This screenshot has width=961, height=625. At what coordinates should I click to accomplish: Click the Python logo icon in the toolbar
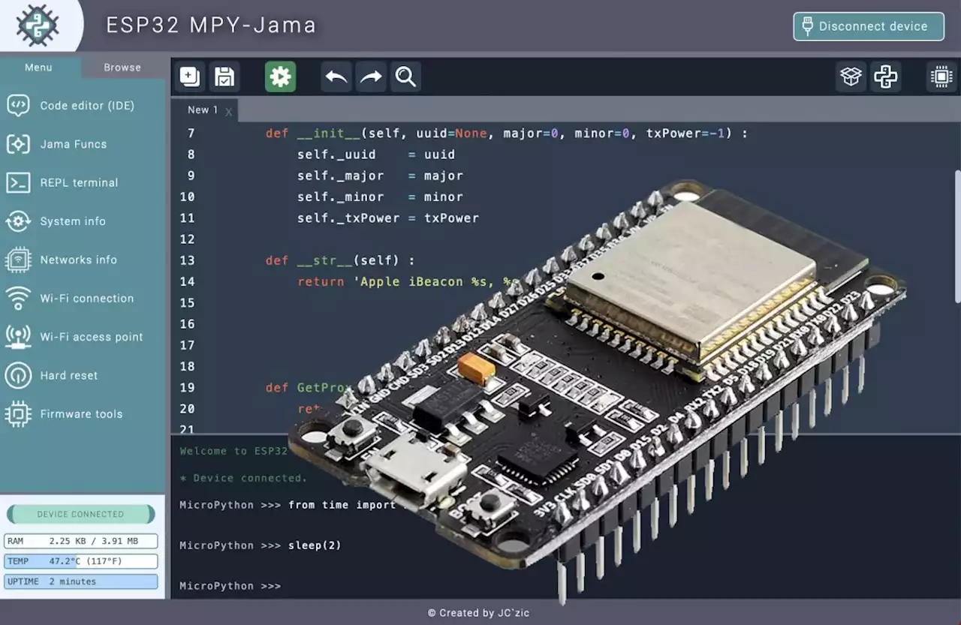(x=886, y=77)
